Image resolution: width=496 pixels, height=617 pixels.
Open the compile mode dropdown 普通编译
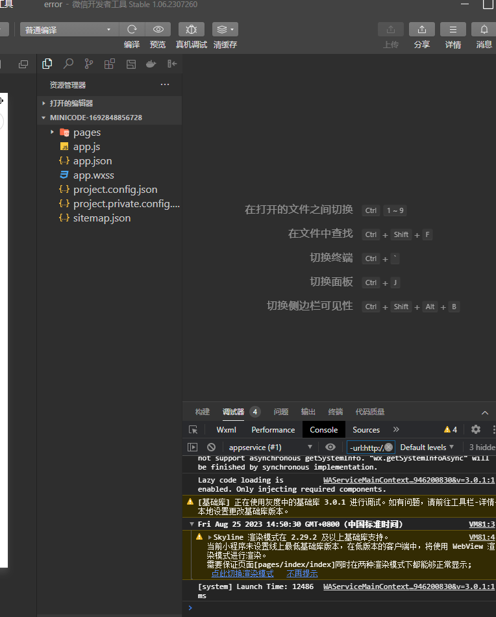(69, 29)
